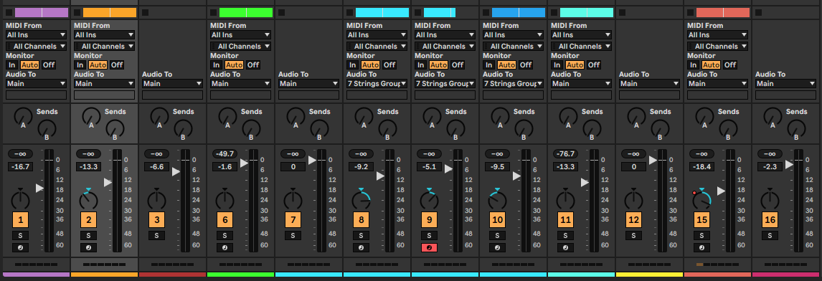Click the -49.7 peak level display on track 6
This screenshot has width=822, height=281.
(225, 153)
